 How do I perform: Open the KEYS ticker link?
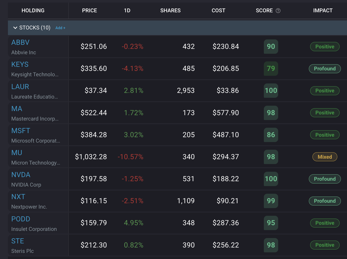tap(20, 64)
